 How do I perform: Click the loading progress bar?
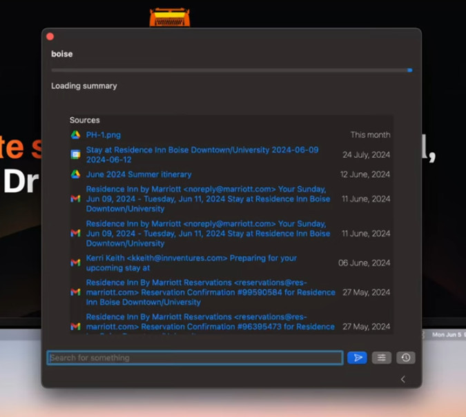pyautogui.click(x=232, y=70)
